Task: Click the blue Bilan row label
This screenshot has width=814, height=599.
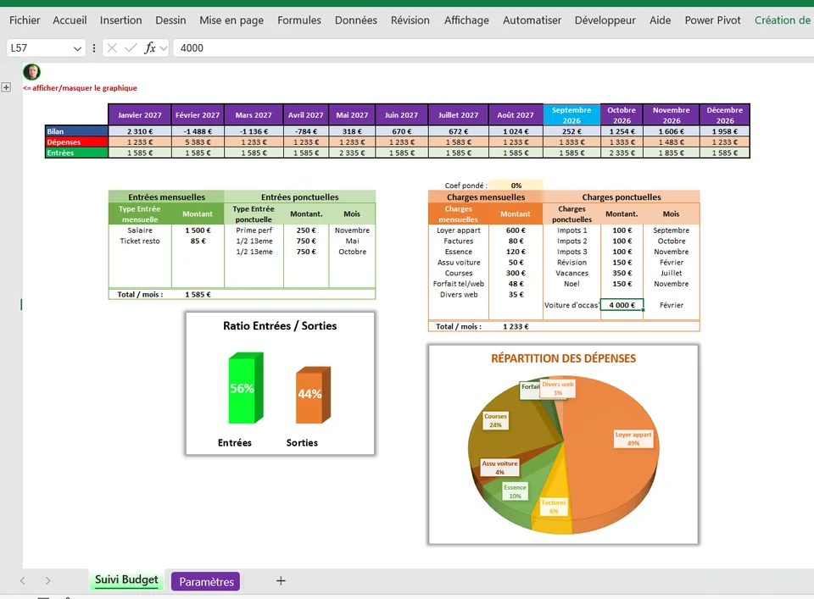Action: (76, 131)
